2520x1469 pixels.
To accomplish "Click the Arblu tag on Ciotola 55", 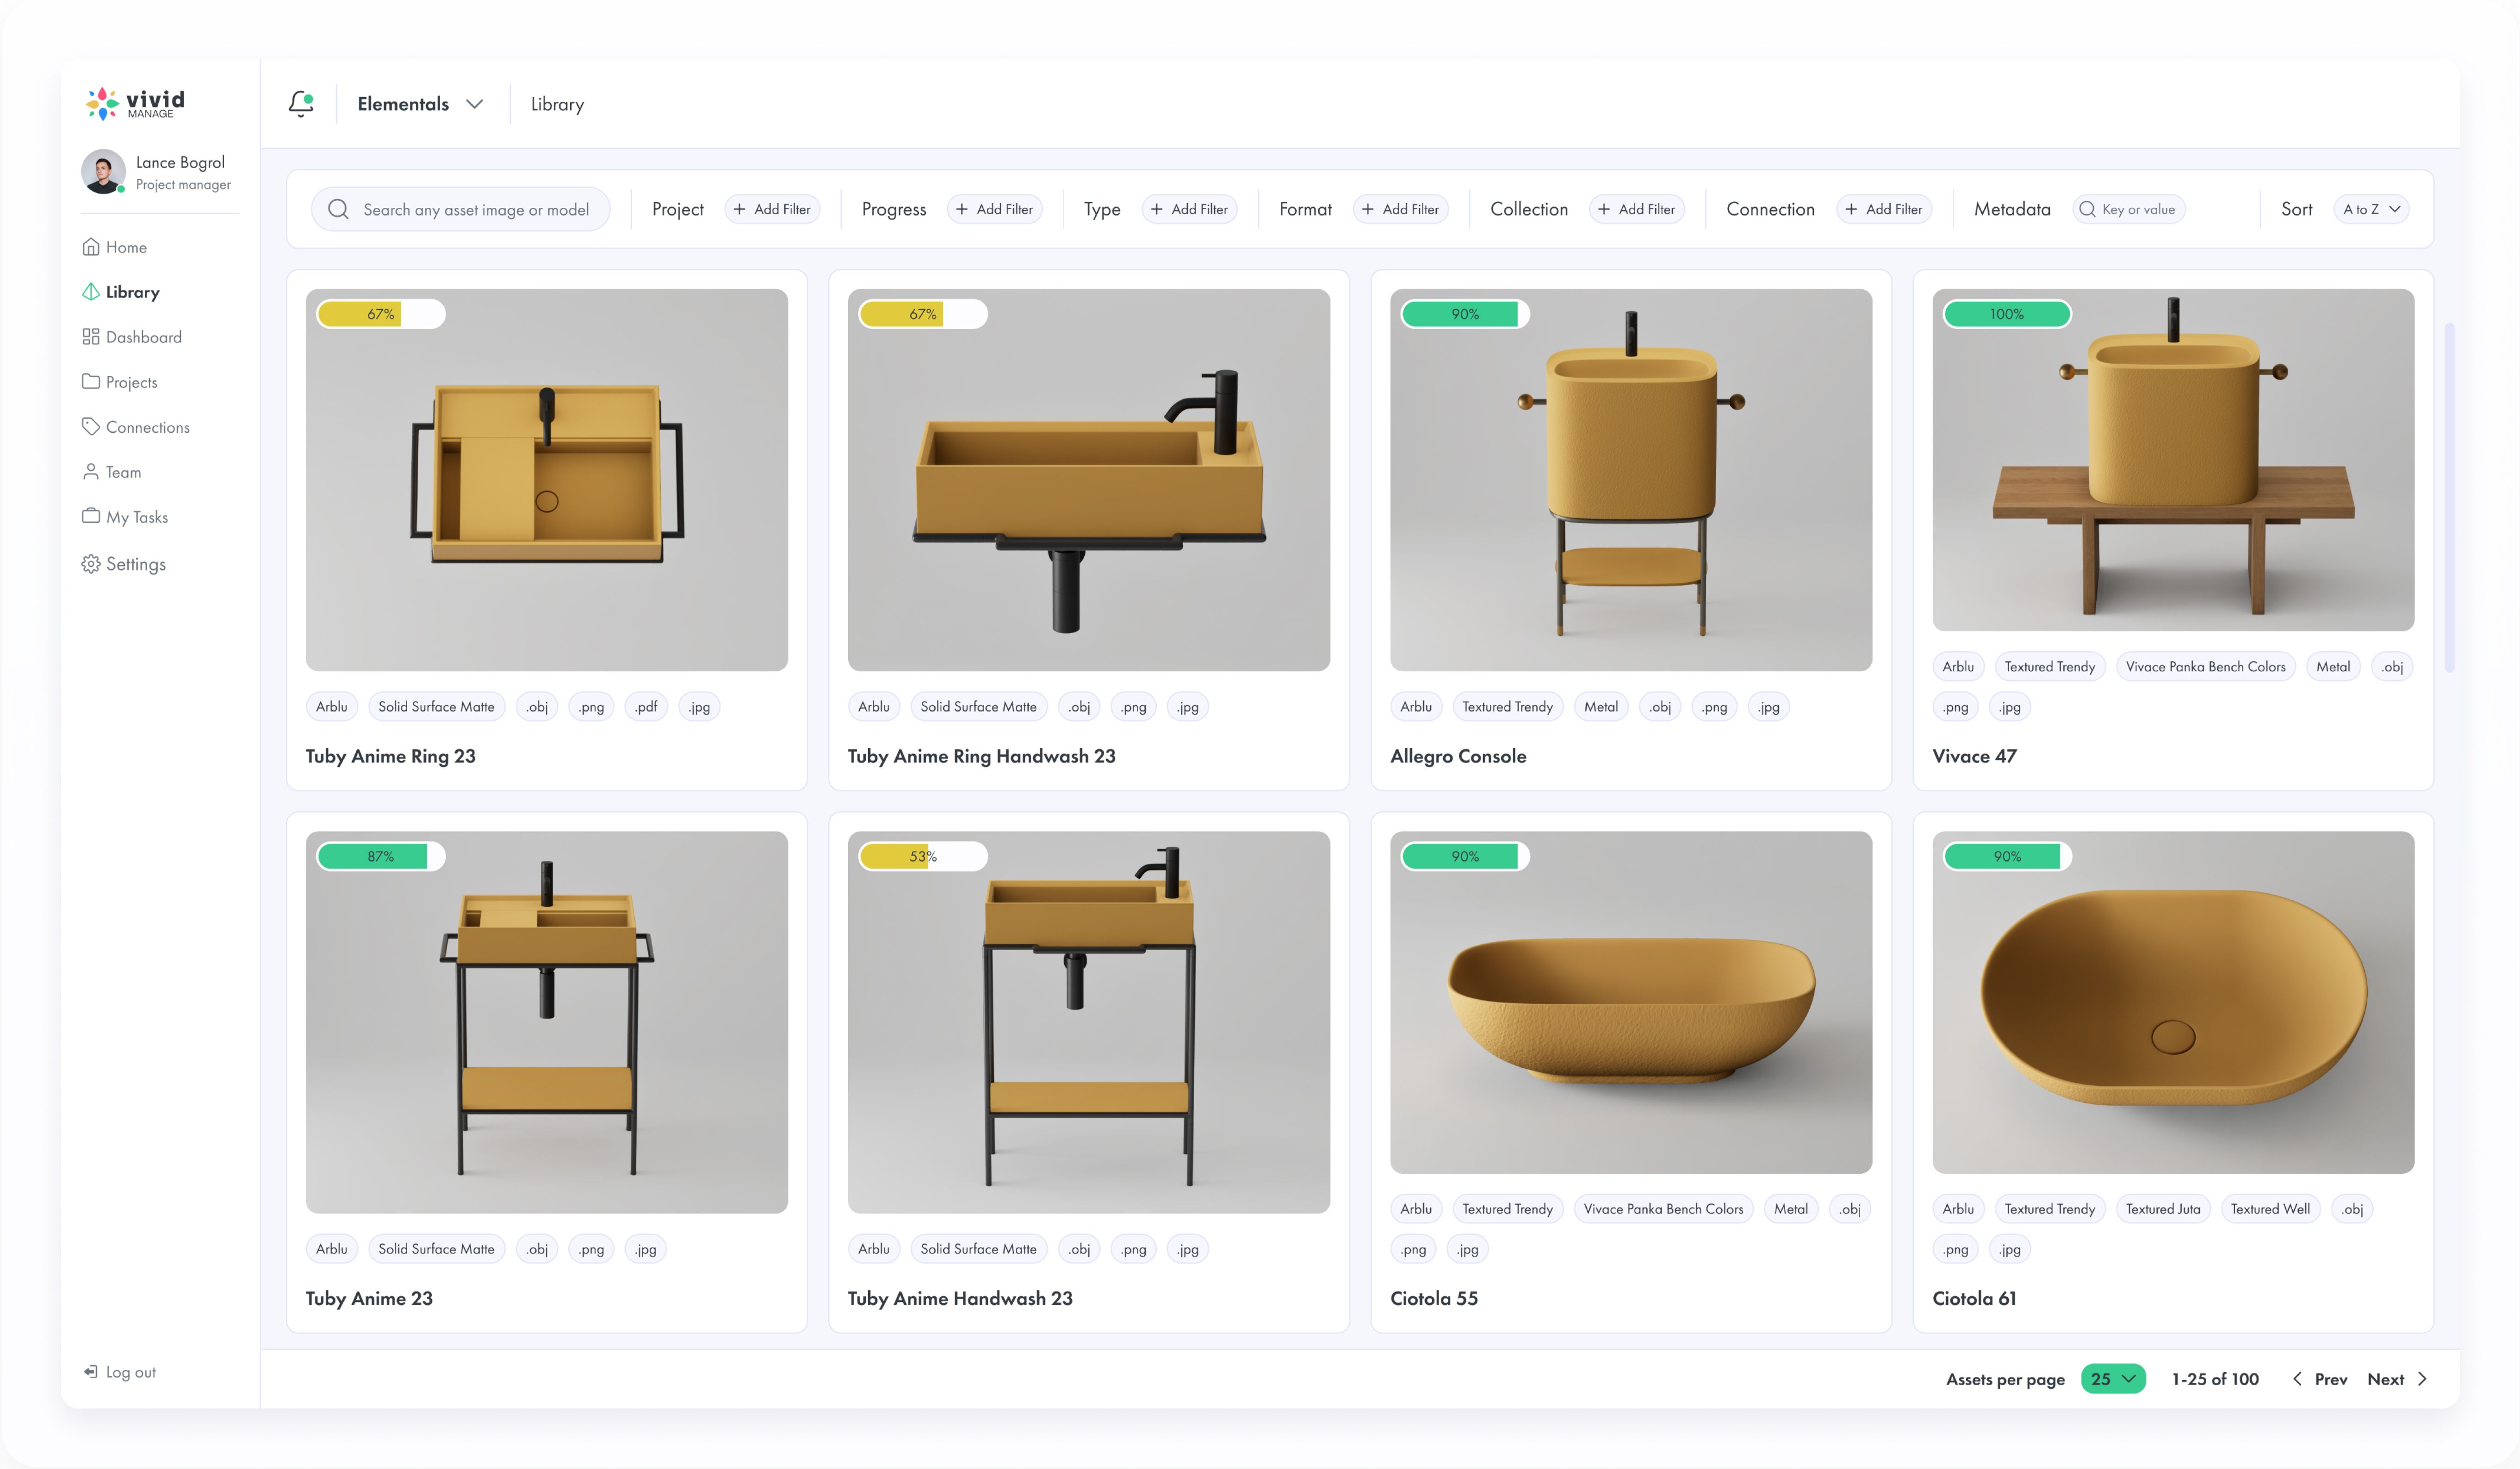I will coord(1415,1208).
